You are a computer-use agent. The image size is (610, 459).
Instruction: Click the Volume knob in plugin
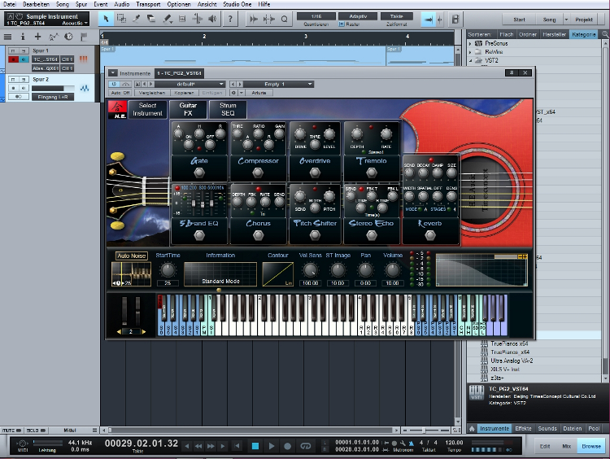coord(393,269)
